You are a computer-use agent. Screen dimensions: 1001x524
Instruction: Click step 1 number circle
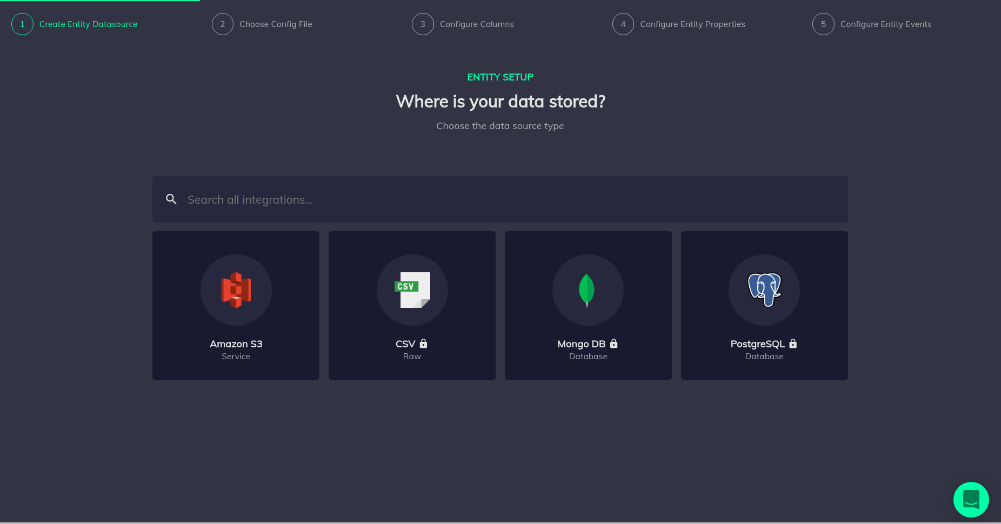pos(22,24)
